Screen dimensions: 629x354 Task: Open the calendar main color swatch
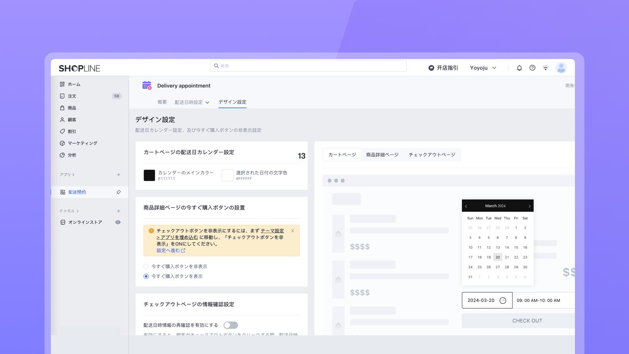click(x=149, y=175)
